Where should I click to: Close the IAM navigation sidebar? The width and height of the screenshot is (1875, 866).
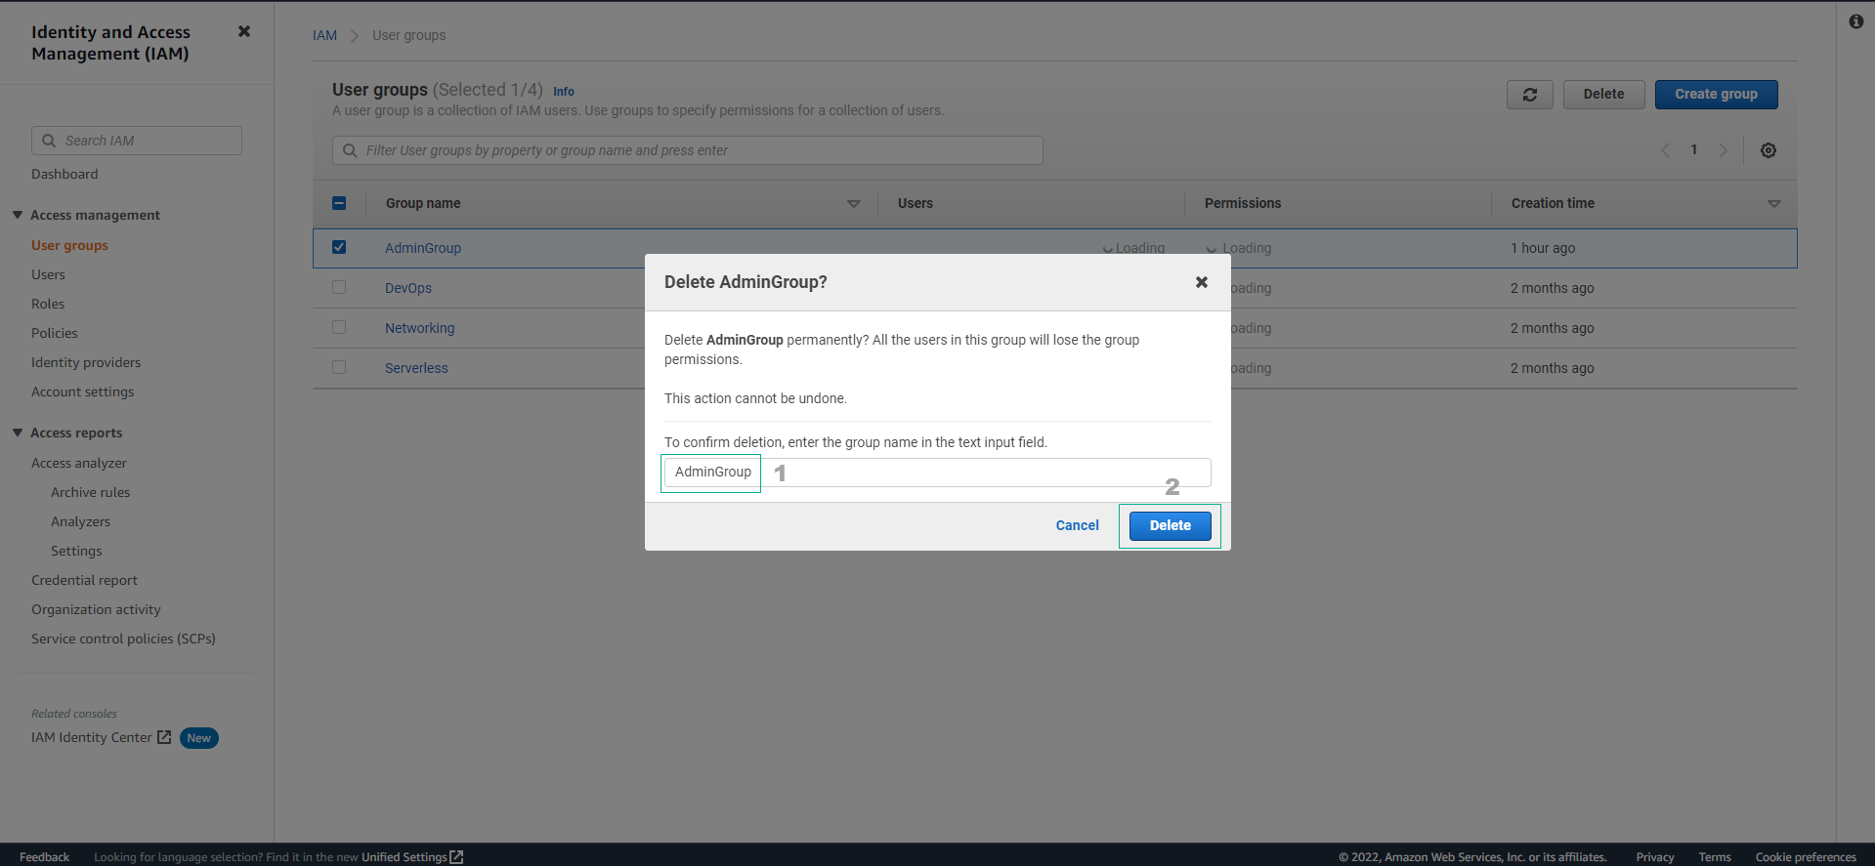point(244,31)
